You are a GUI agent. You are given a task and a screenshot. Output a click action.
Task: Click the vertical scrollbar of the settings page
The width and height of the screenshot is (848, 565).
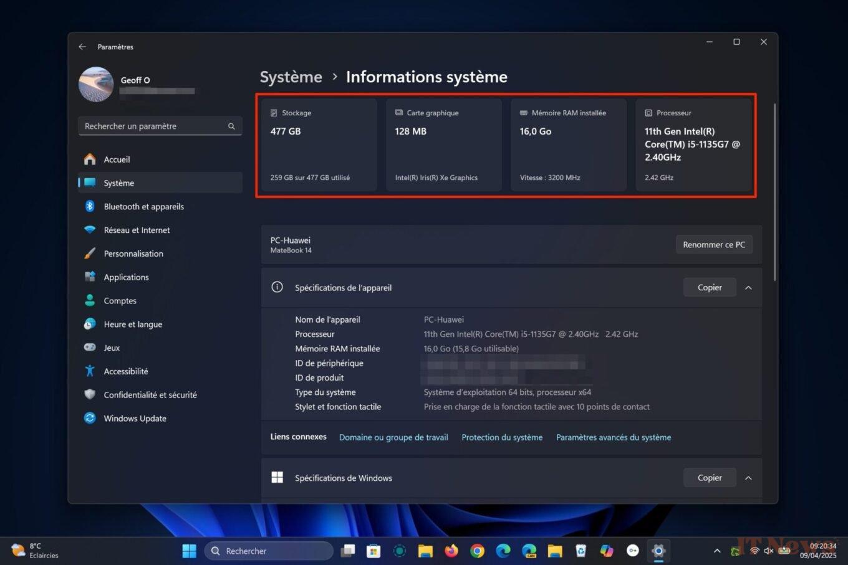[x=774, y=192]
